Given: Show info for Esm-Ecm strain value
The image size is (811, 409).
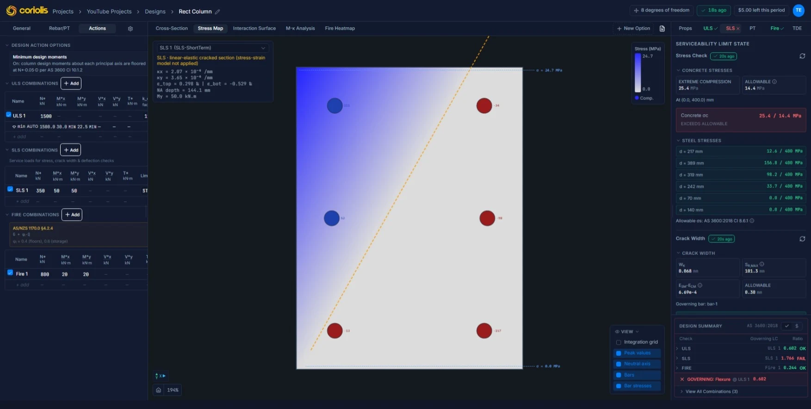Looking at the screenshot, I should point(700,285).
